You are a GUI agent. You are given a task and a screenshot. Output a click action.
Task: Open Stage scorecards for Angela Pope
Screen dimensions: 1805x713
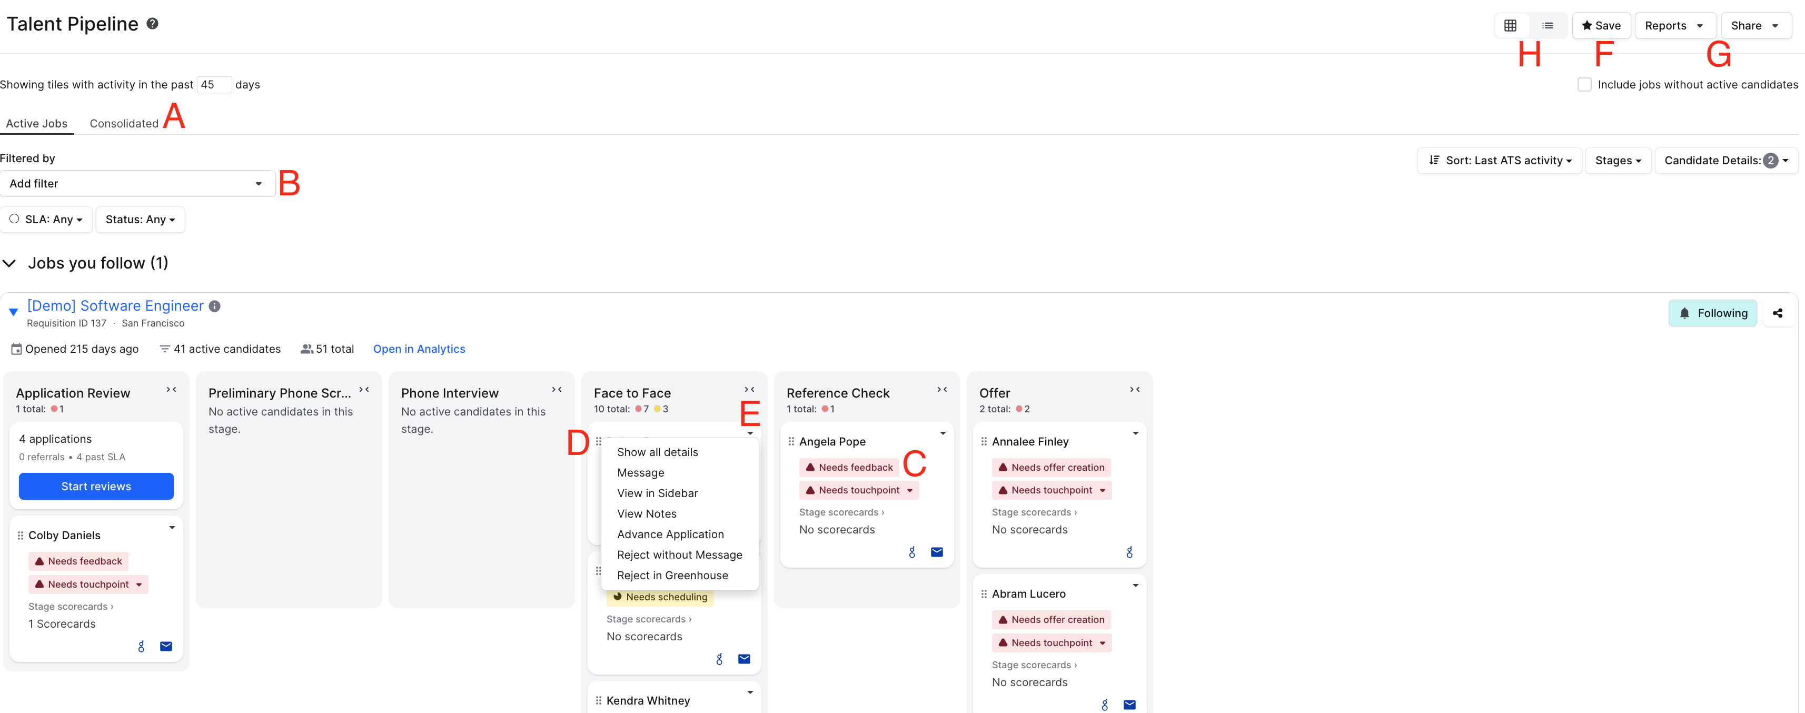coord(841,512)
